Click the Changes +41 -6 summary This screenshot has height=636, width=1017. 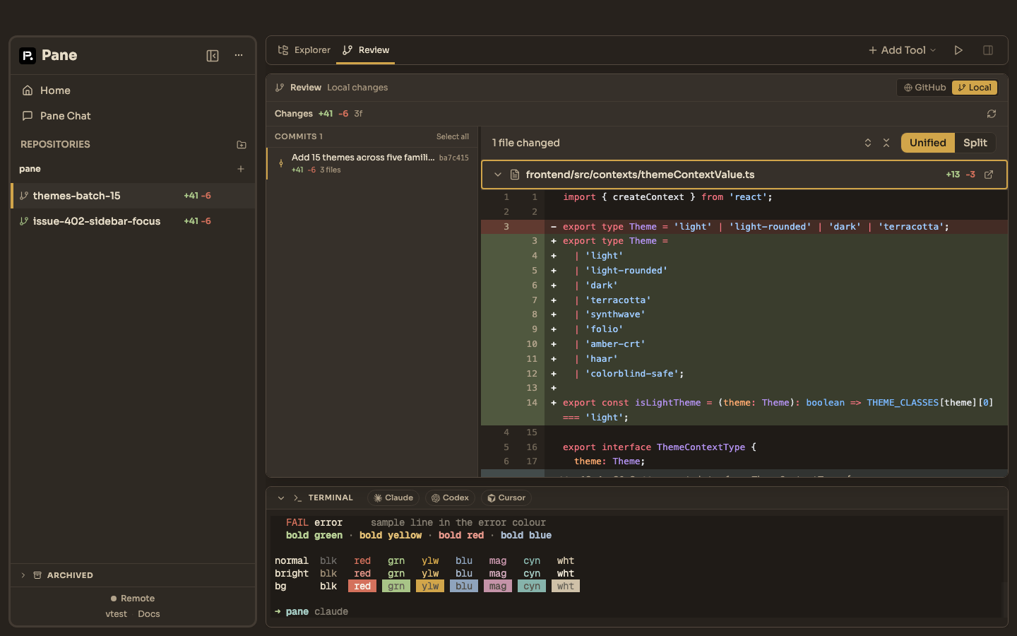[319, 114]
